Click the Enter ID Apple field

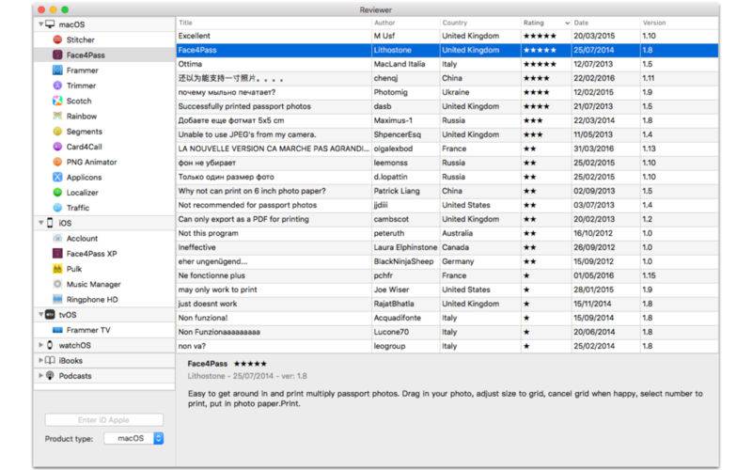[104, 420]
